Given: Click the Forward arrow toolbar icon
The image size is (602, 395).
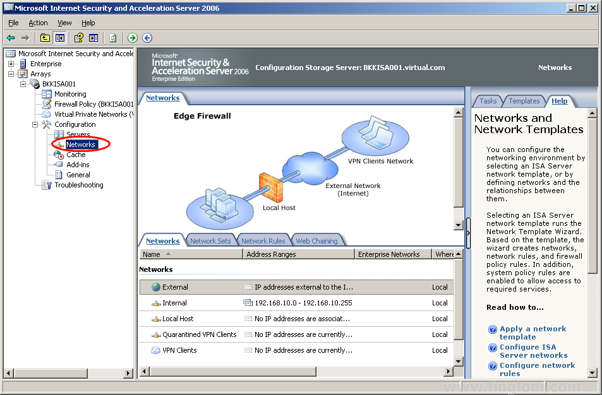Looking at the screenshot, I should pyautogui.click(x=25, y=38).
